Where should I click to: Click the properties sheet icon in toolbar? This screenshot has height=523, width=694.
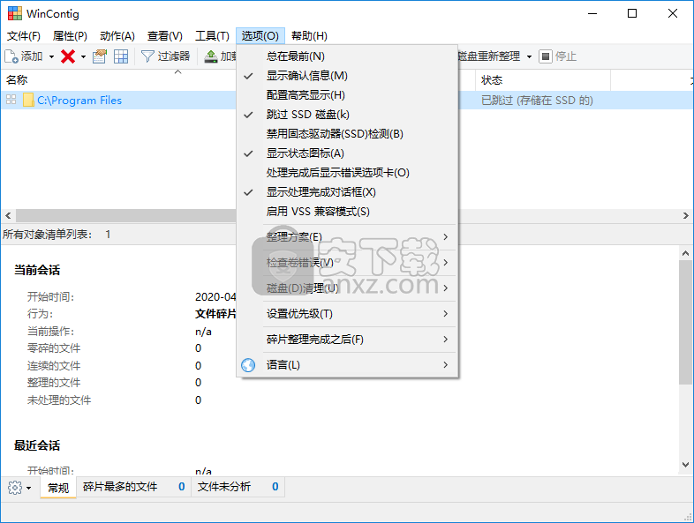tap(100, 56)
